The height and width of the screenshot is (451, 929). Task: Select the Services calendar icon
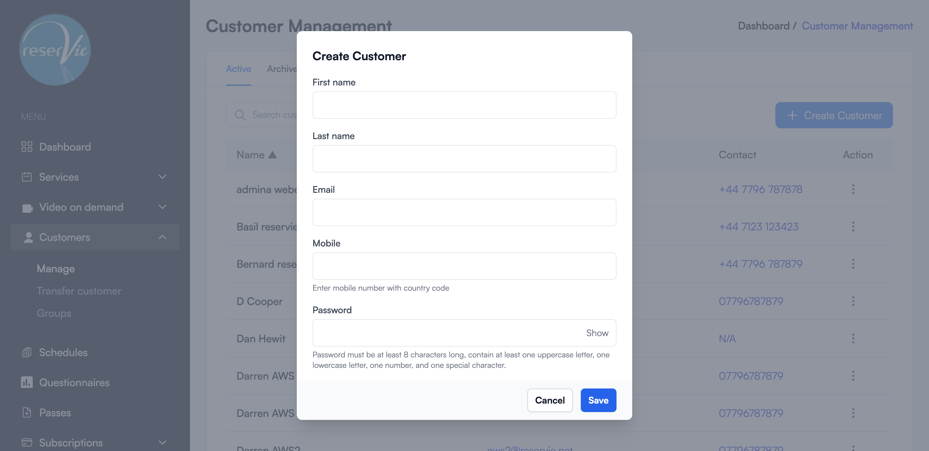pos(27,177)
